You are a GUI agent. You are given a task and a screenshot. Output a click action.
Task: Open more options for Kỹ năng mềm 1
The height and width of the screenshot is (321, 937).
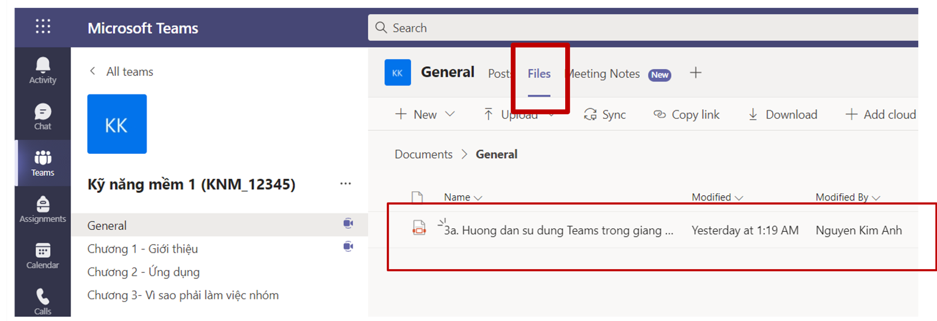[345, 184]
